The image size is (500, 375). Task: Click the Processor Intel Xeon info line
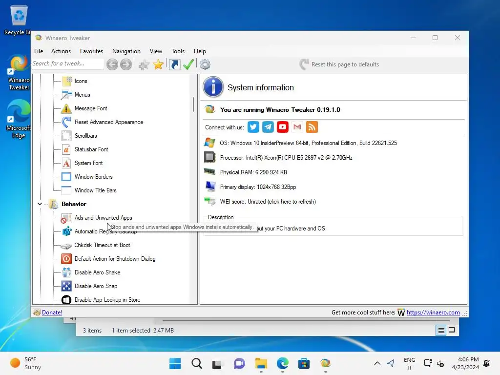[x=286, y=158]
